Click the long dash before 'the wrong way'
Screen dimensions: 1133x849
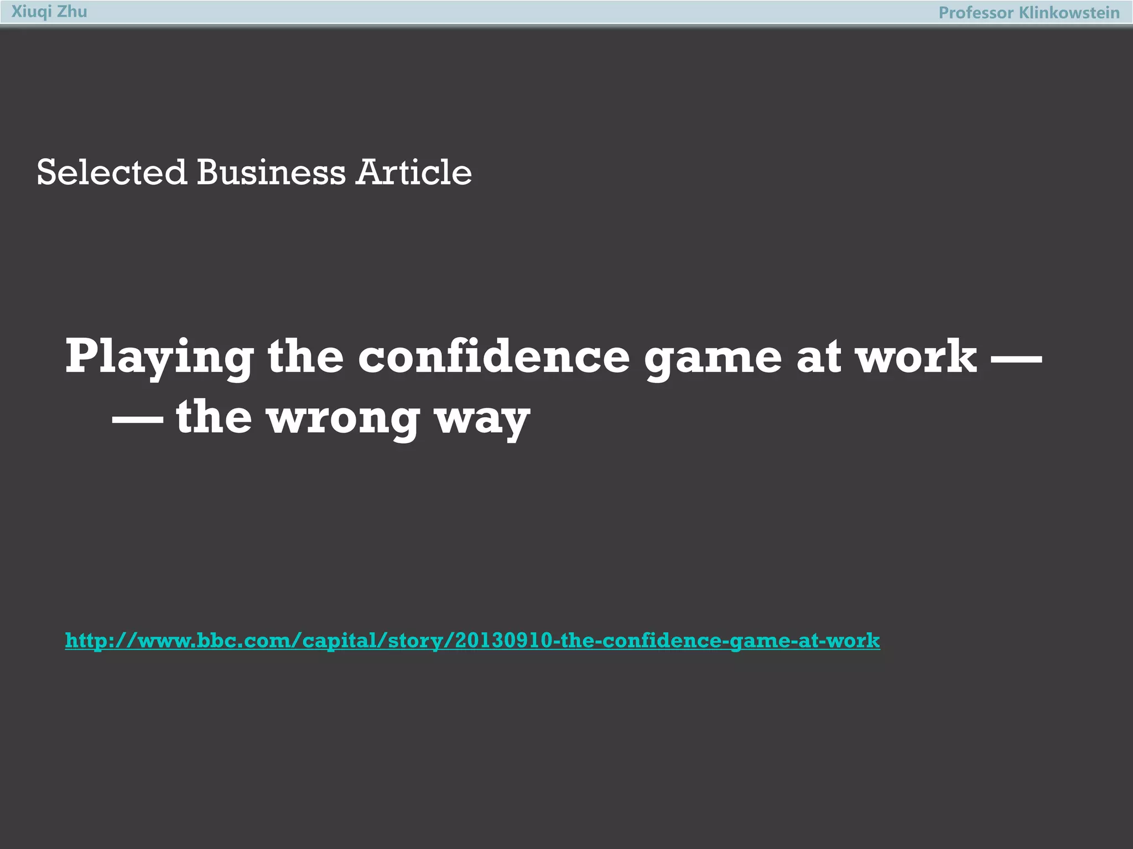(x=137, y=418)
